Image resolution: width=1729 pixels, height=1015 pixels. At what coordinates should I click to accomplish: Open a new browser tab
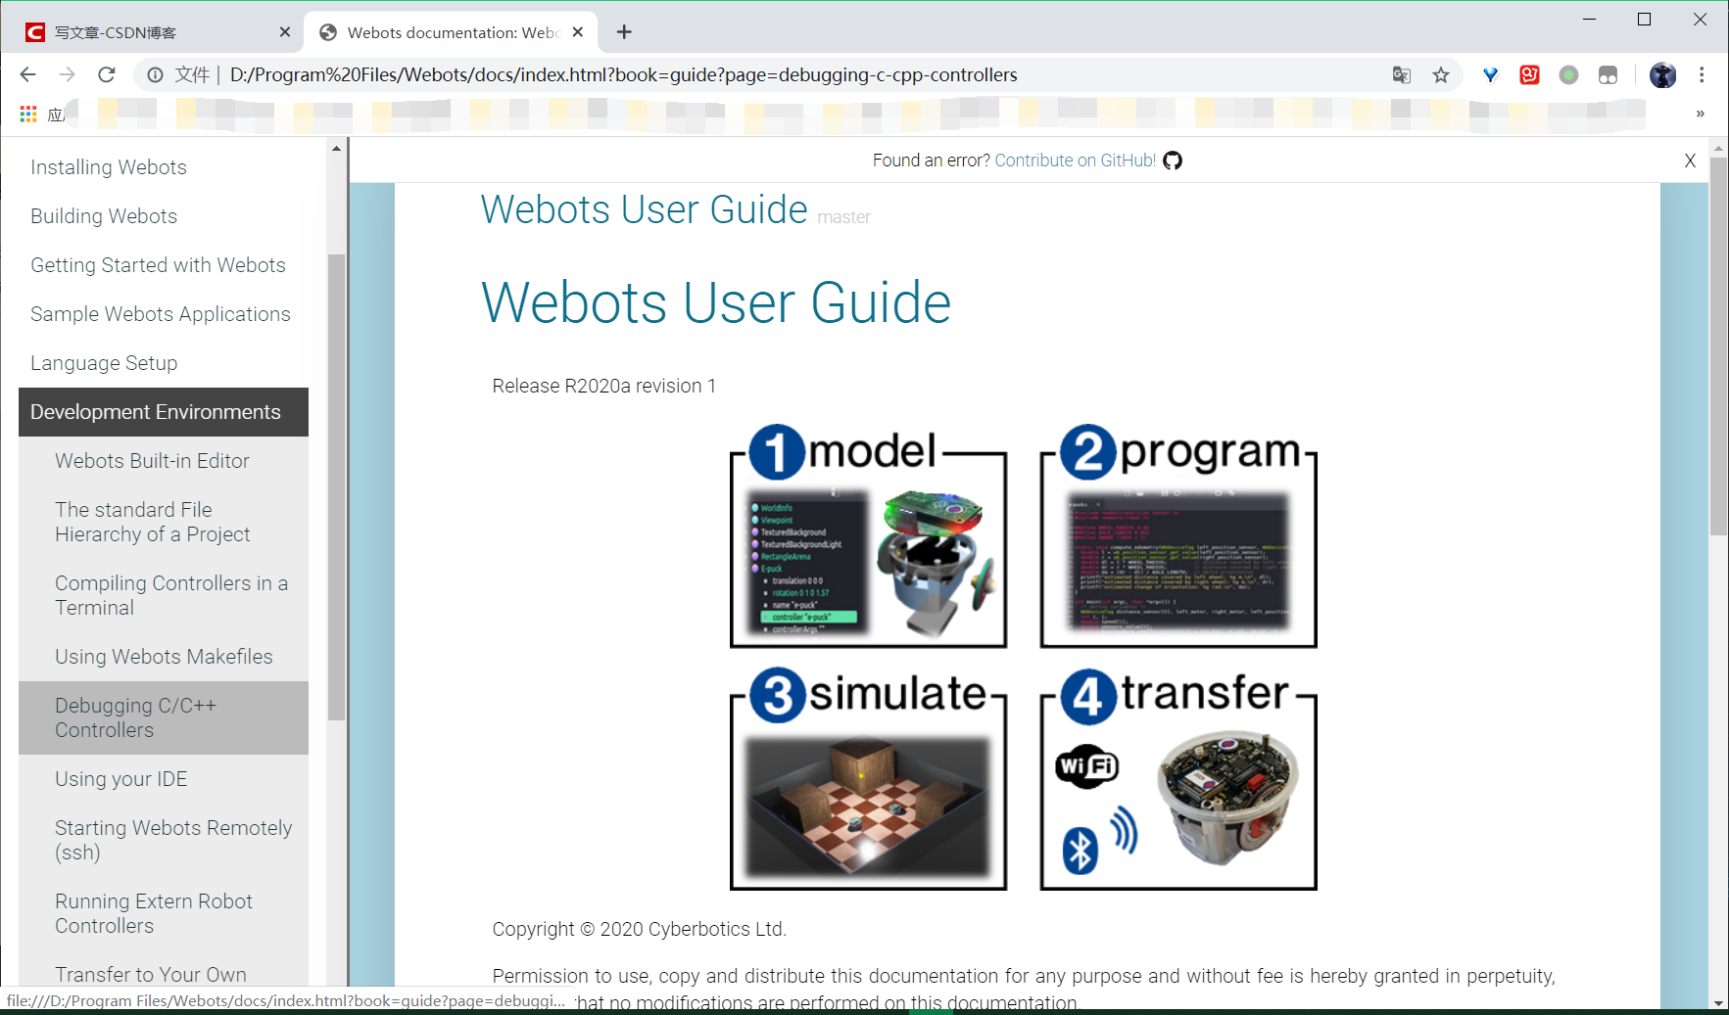click(624, 32)
